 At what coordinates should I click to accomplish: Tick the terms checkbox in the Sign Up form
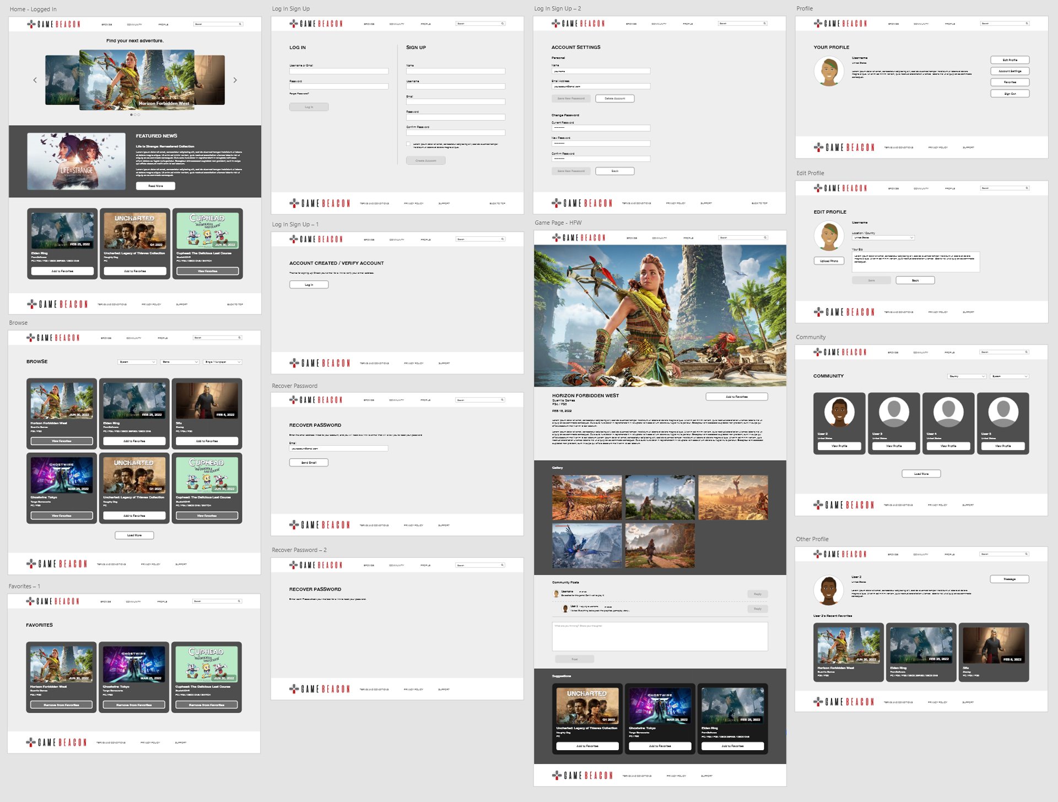pyautogui.click(x=408, y=144)
